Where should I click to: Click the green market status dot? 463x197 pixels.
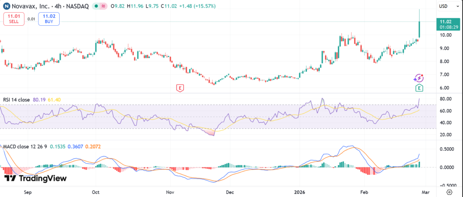[96, 6]
